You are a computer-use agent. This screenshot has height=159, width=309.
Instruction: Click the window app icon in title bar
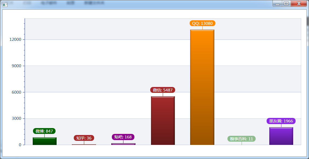(x=5, y=5)
